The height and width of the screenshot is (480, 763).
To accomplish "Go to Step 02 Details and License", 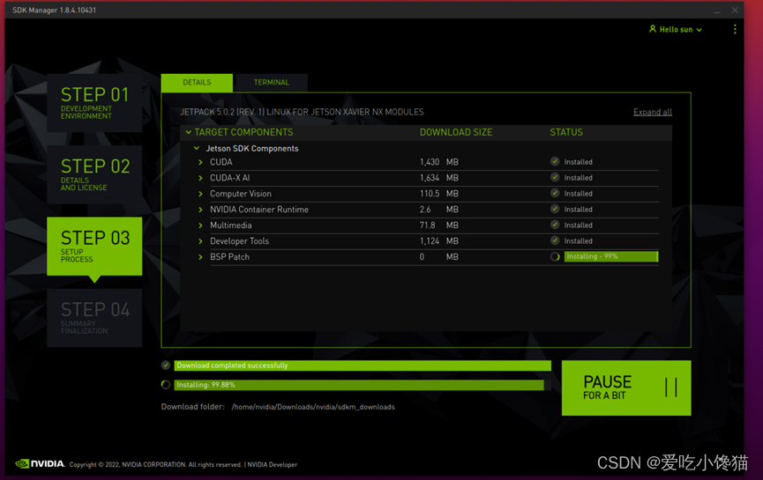I will tap(94, 174).
